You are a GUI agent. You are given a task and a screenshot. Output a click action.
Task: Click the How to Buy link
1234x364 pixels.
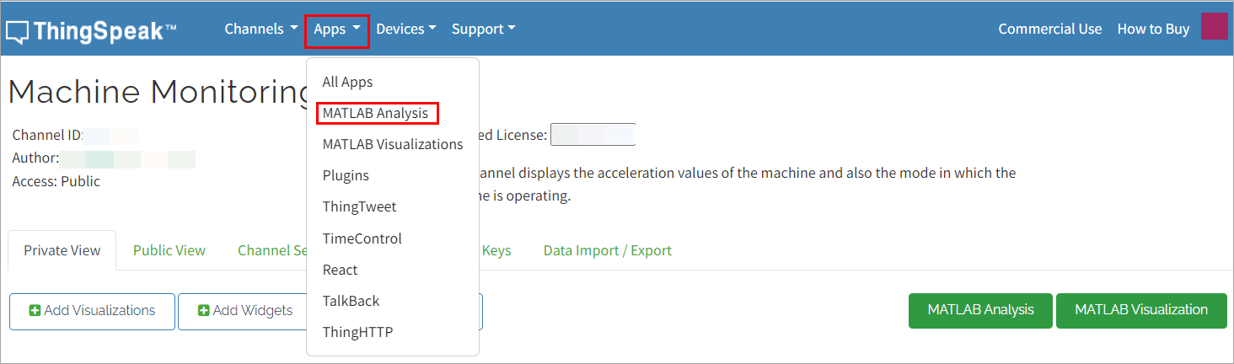click(x=1153, y=29)
